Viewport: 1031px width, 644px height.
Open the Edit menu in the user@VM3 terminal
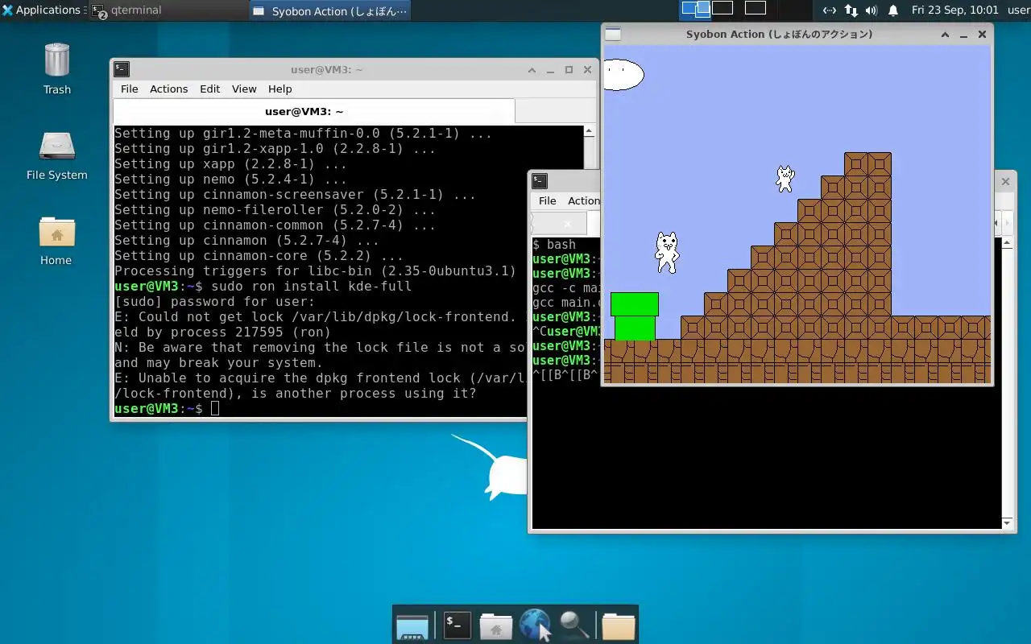coord(209,89)
